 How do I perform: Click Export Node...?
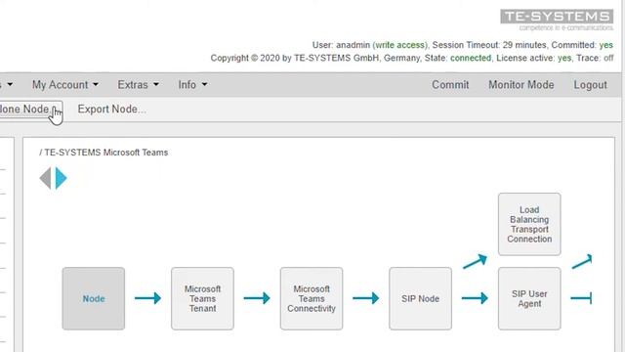pyautogui.click(x=112, y=109)
